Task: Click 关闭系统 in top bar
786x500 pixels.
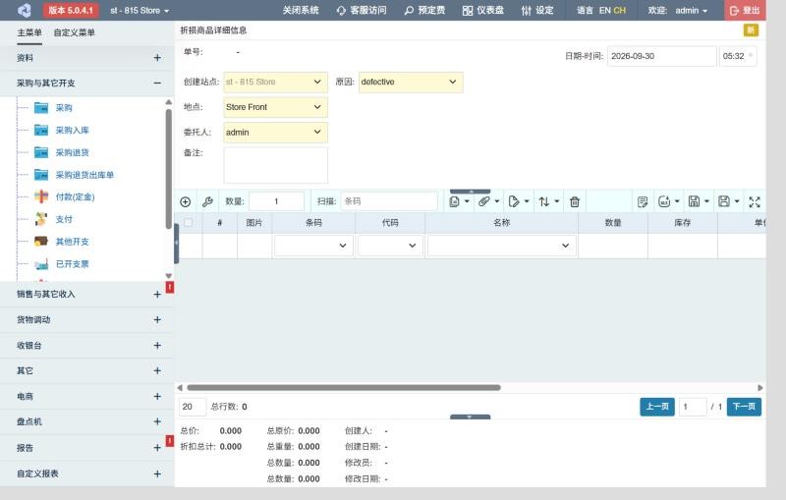Action: click(x=301, y=10)
